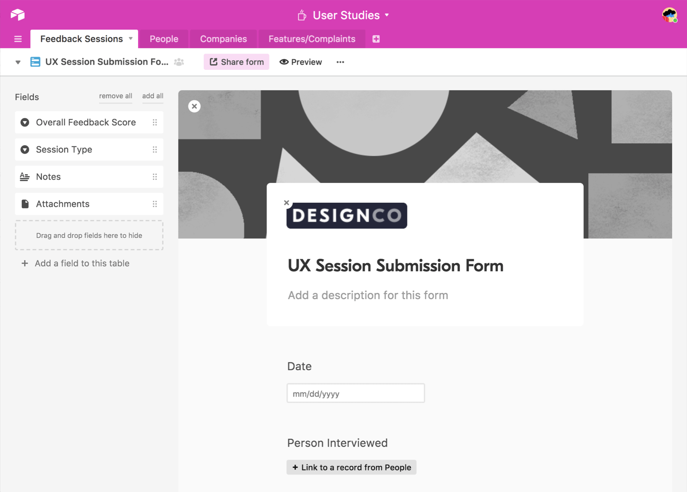Switch to the Features/Complaints tab
Image resolution: width=687 pixels, height=492 pixels.
click(x=311, y=39)
